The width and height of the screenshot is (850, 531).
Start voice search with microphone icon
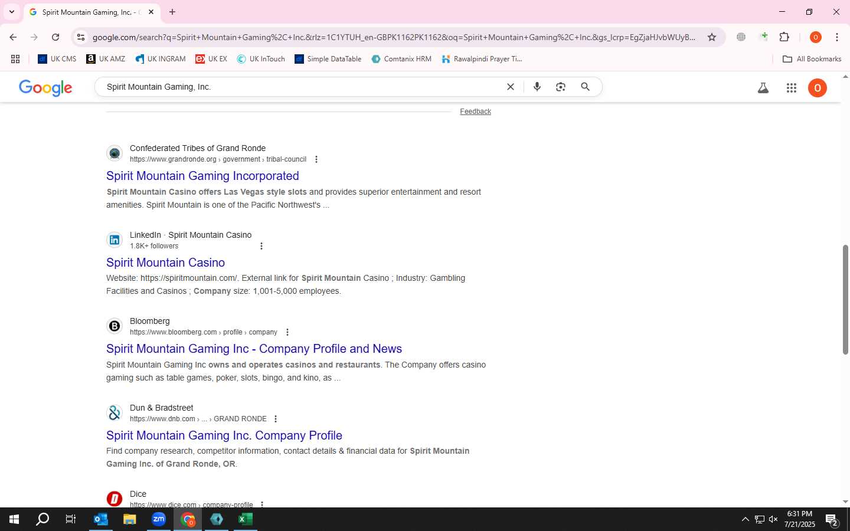[537, 87]
